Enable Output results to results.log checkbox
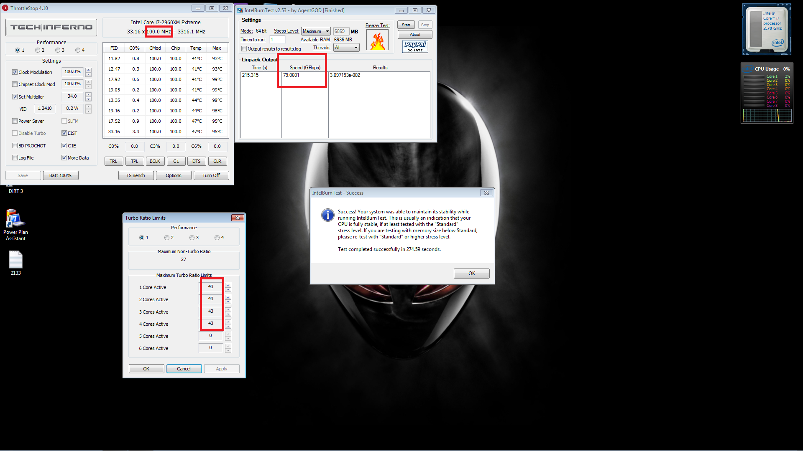803x451 pixels. point(244,49)
